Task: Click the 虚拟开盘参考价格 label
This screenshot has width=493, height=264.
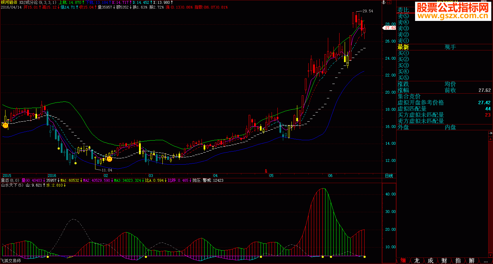Action: point(421,103)
